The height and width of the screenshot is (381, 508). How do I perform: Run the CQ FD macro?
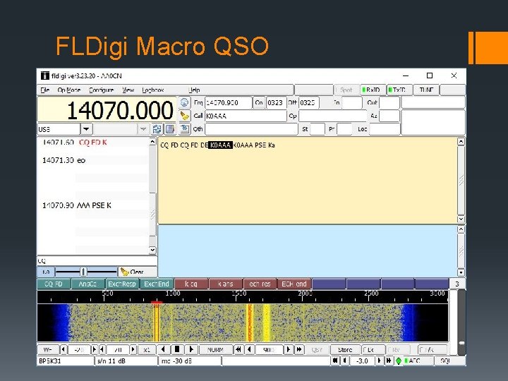pos(54,284)
